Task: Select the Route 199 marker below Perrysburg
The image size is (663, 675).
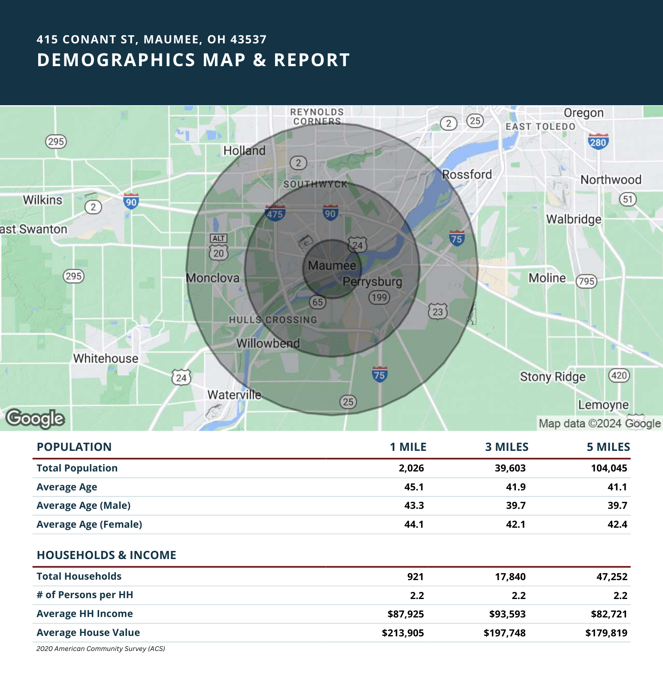Action: [379, 297]
